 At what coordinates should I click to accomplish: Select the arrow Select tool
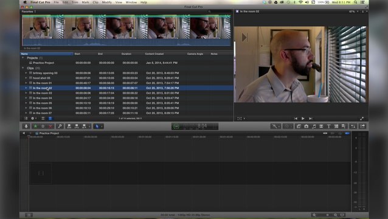click(x=97, y=126)
